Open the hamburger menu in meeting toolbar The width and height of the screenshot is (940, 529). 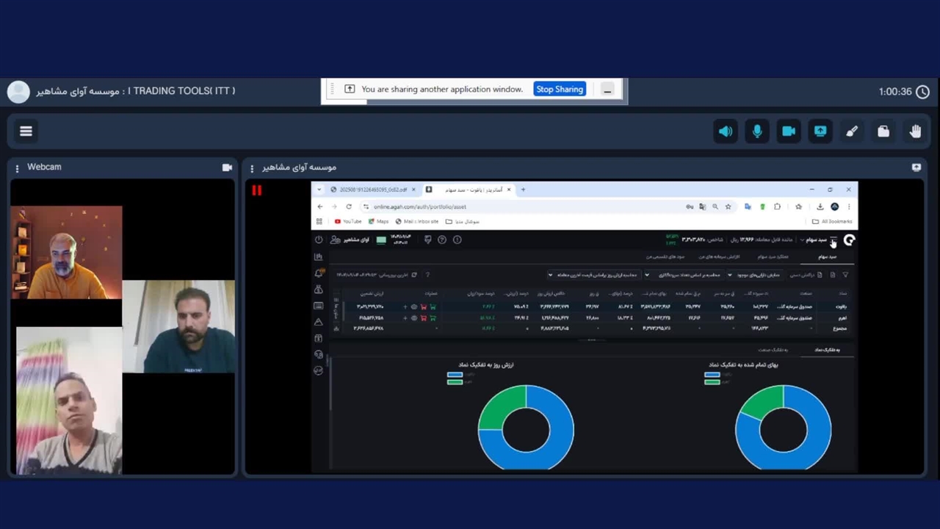tap(26, 132)
